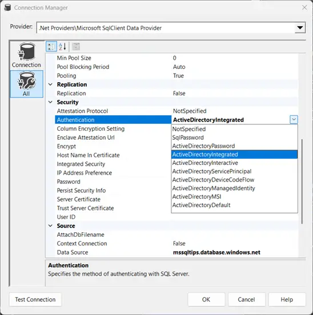The height and width of the screenshot is (315, 313).
Task: Choose ActiveDirectoryServicePrincipal option
Action: tap(234, 171)
